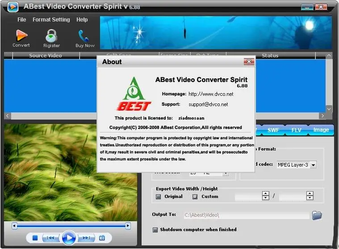Switch to the FLV tab
This screenshot has width=339, height=249.
297,130
